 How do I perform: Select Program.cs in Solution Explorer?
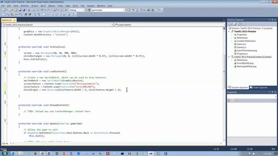coord(242,54)
